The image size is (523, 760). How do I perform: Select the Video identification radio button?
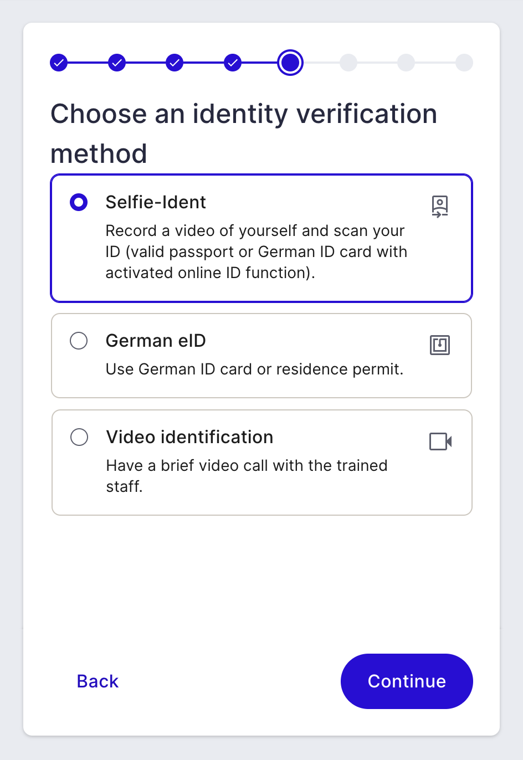tap(79, 437)
